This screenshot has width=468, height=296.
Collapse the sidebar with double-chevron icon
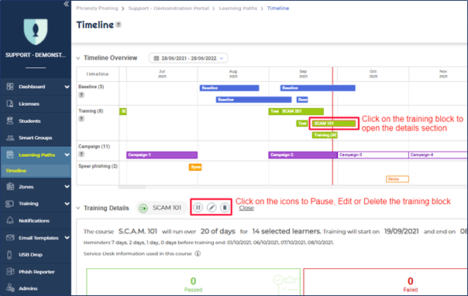point(67,4)
